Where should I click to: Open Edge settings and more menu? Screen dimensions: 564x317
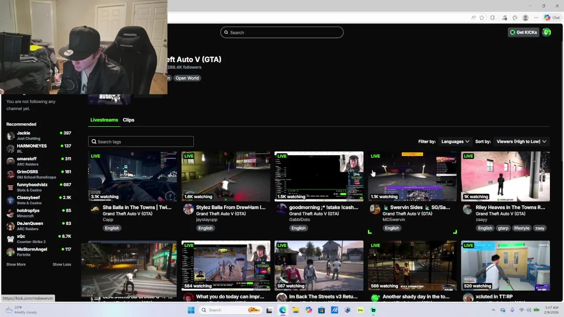[x=536, y=18]
